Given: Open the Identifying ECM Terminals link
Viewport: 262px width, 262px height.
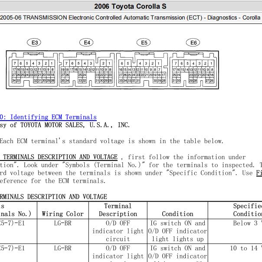Looking at the screenshot, I should (48, 117).
